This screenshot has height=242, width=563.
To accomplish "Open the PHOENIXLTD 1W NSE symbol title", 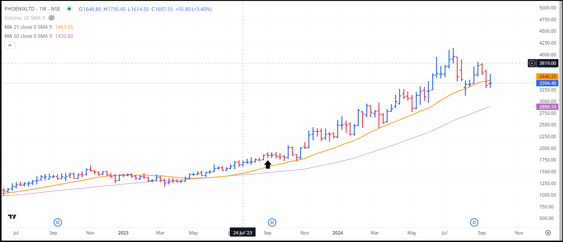I will tap(32, 9).
